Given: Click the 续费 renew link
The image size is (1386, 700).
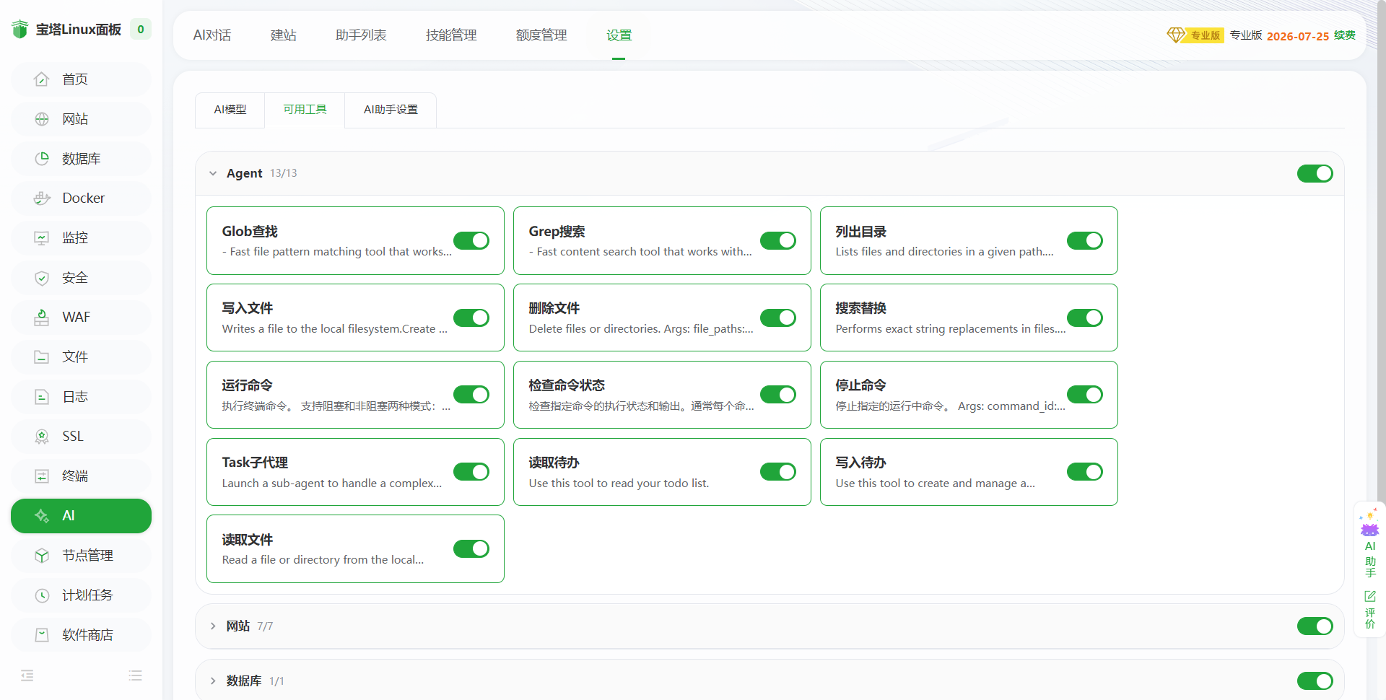Looking at the screenshot, I should point(1345,35).
